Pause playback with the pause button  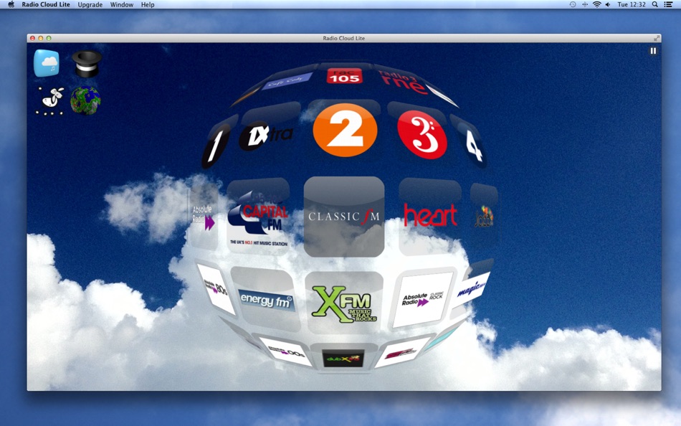click(x=653, y=51)
